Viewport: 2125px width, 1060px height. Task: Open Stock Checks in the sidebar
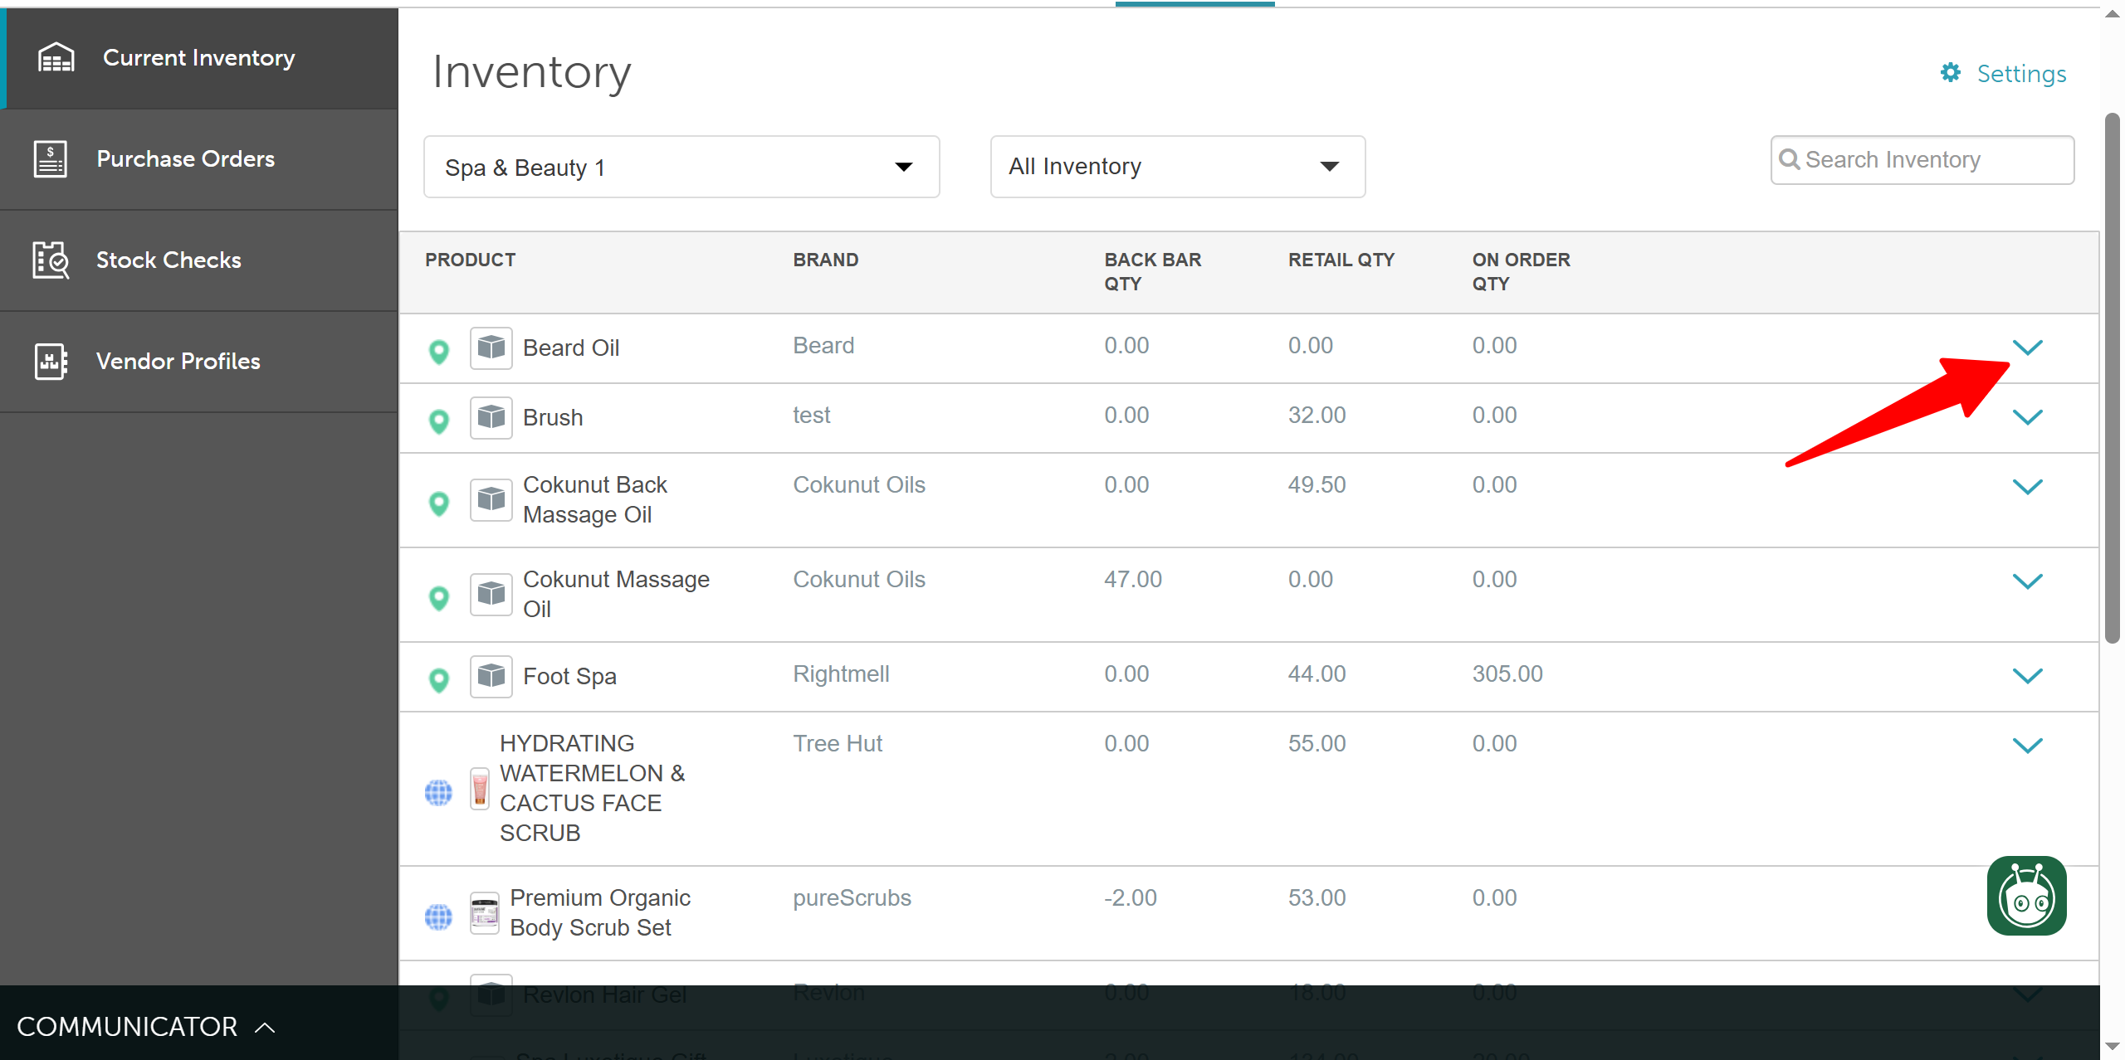pyautogui.click(x=169, y=260)
